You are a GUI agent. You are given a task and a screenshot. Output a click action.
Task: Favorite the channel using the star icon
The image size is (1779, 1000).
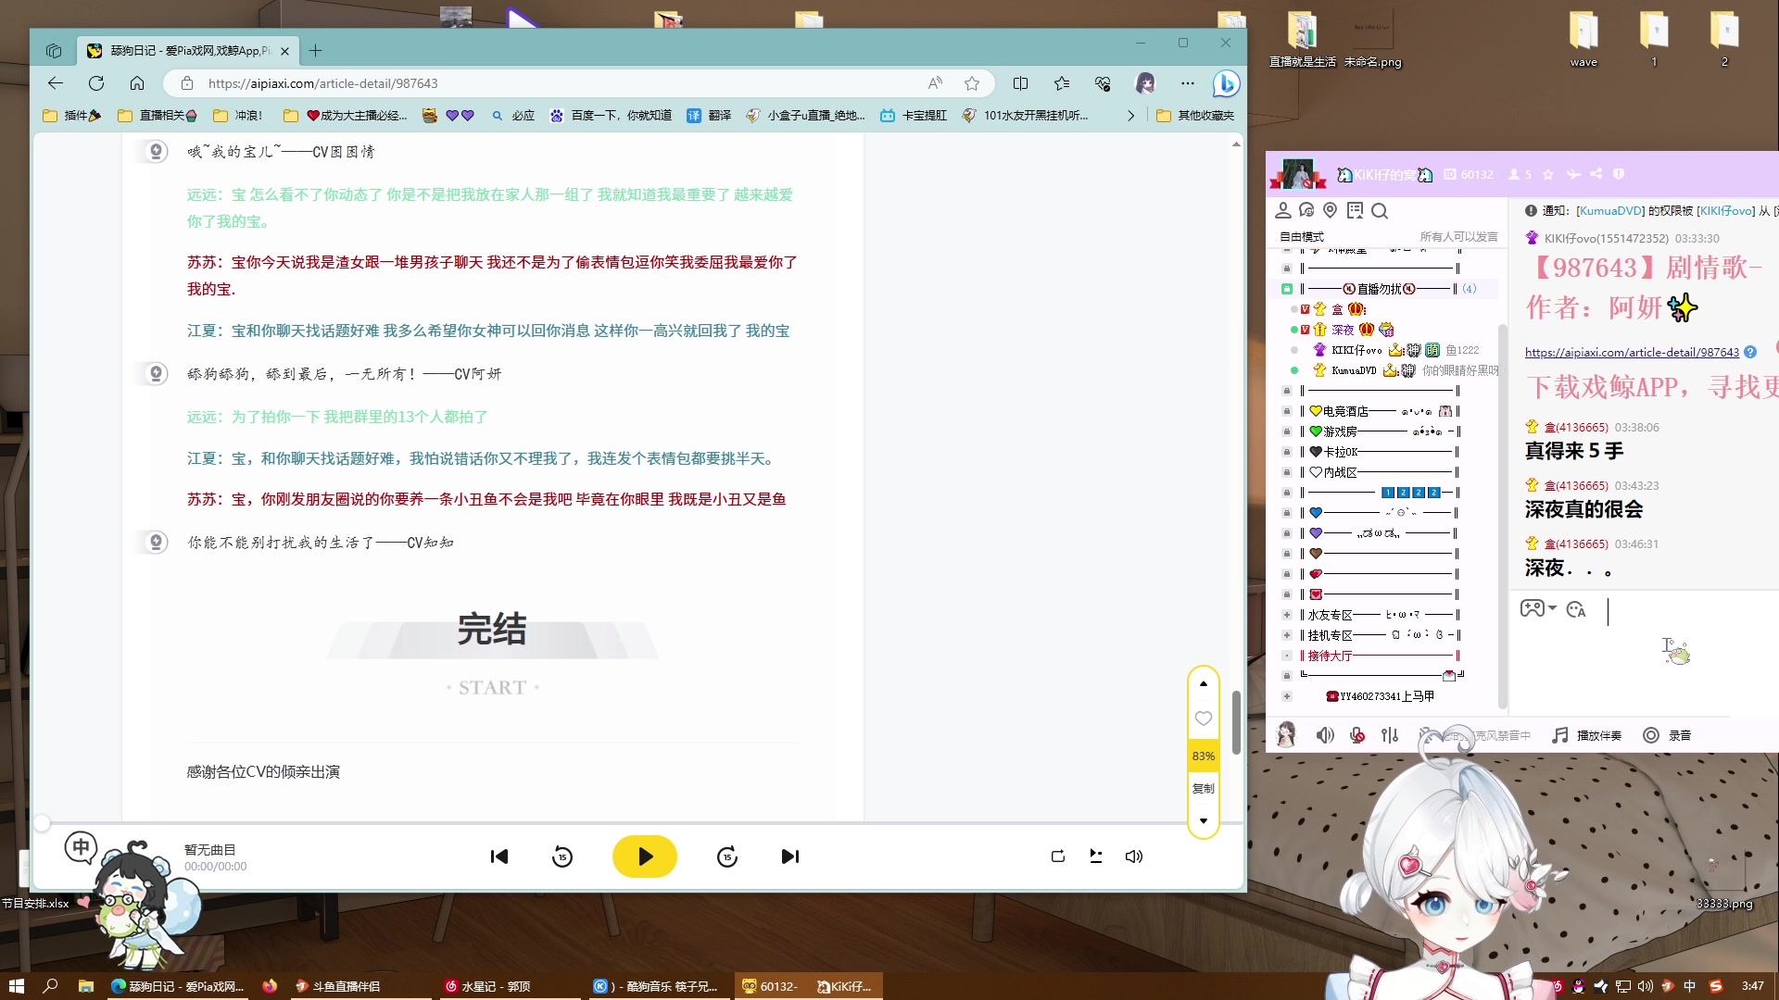coord(1548,175)
